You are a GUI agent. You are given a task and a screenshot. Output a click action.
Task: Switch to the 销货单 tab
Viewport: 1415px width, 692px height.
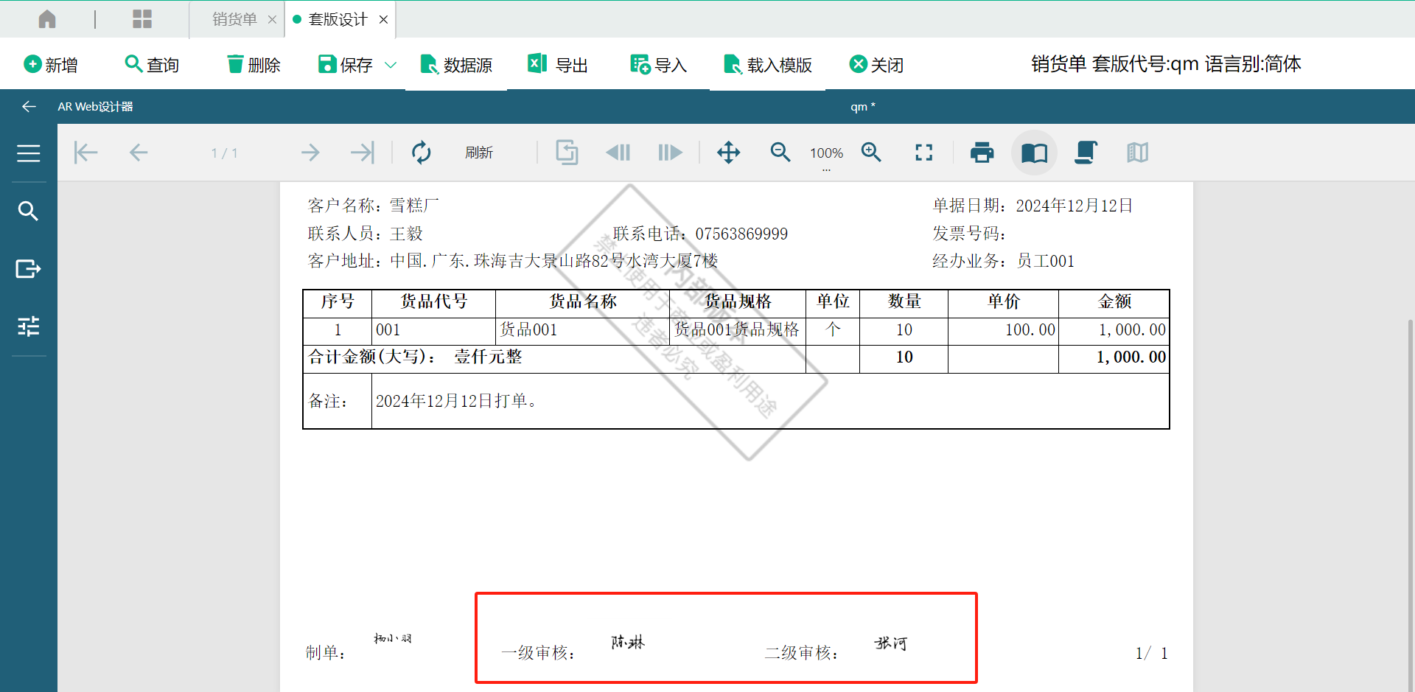(x=234, y=19)
